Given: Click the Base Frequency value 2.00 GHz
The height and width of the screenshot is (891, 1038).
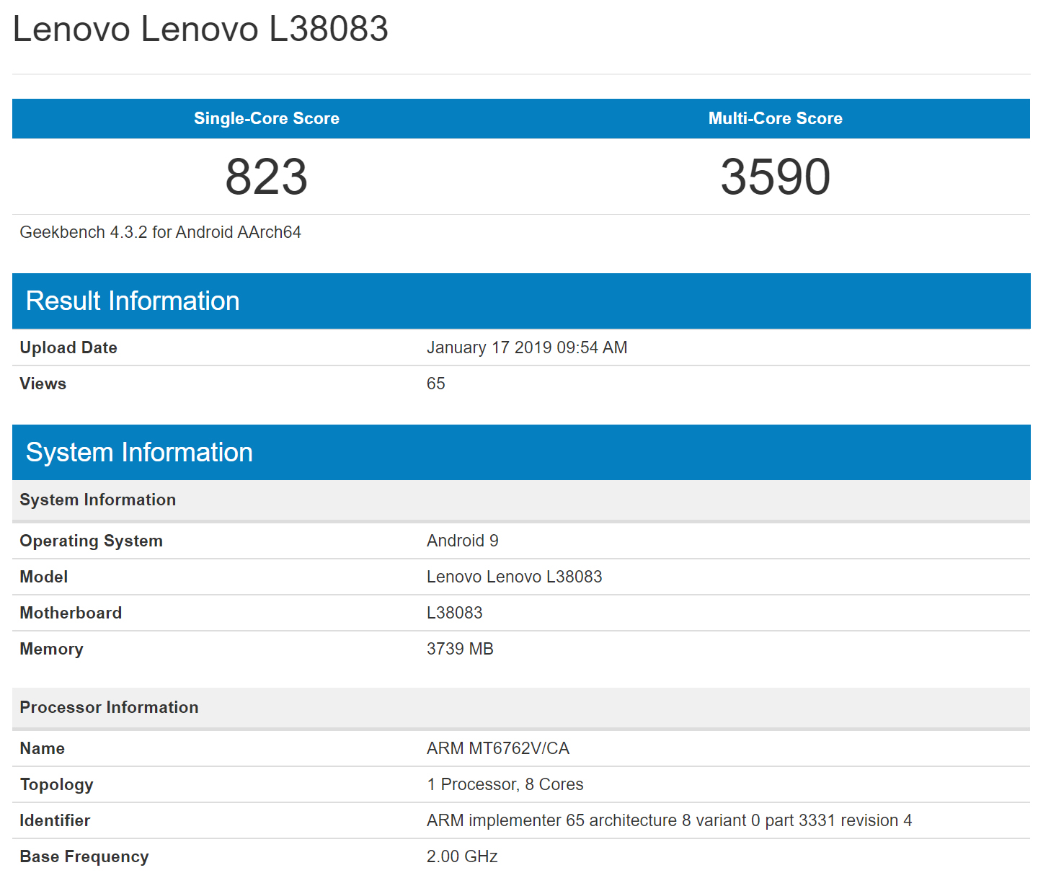Looking at the screenshot, I should [461, 856].
